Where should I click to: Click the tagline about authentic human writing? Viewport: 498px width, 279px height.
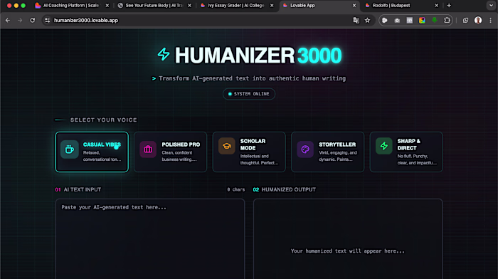tap(252, 78)
